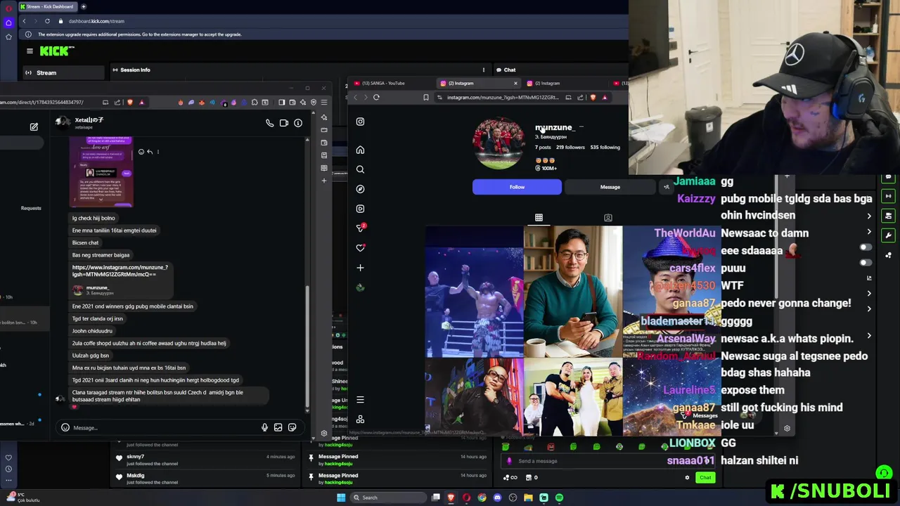Screen dimensions: 900x506
Task: React emoji icon next to DM image message
Action: 141,152
